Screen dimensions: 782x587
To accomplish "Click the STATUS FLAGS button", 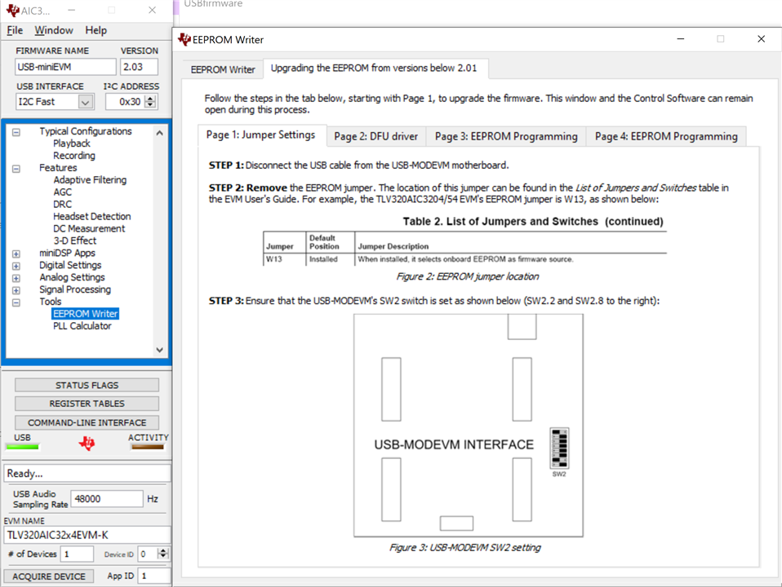I will click(x=87, y=385).
